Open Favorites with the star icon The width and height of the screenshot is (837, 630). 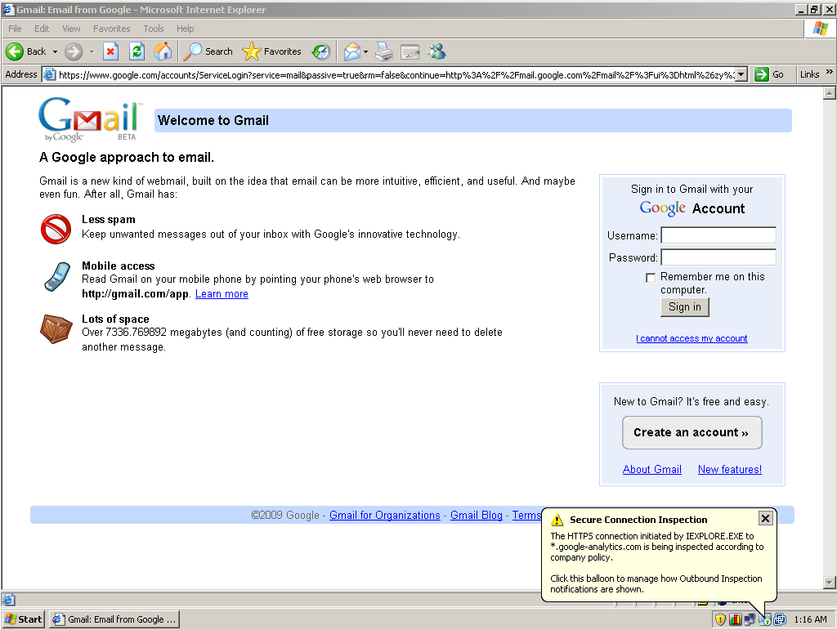click(x=251, y=51)
